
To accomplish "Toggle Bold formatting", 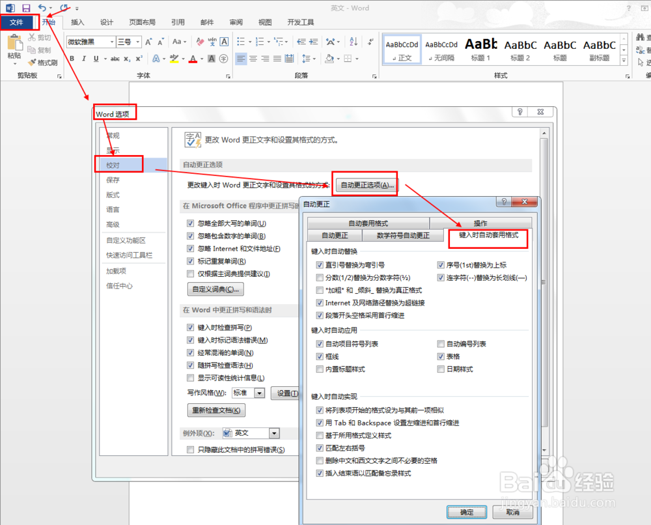I will (72, 59).
